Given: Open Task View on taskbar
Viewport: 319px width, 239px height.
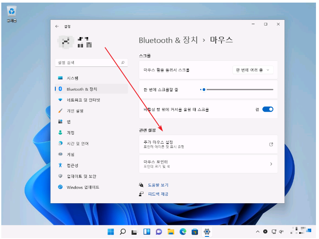Looking at the screenshot, I should pos(134,232).
